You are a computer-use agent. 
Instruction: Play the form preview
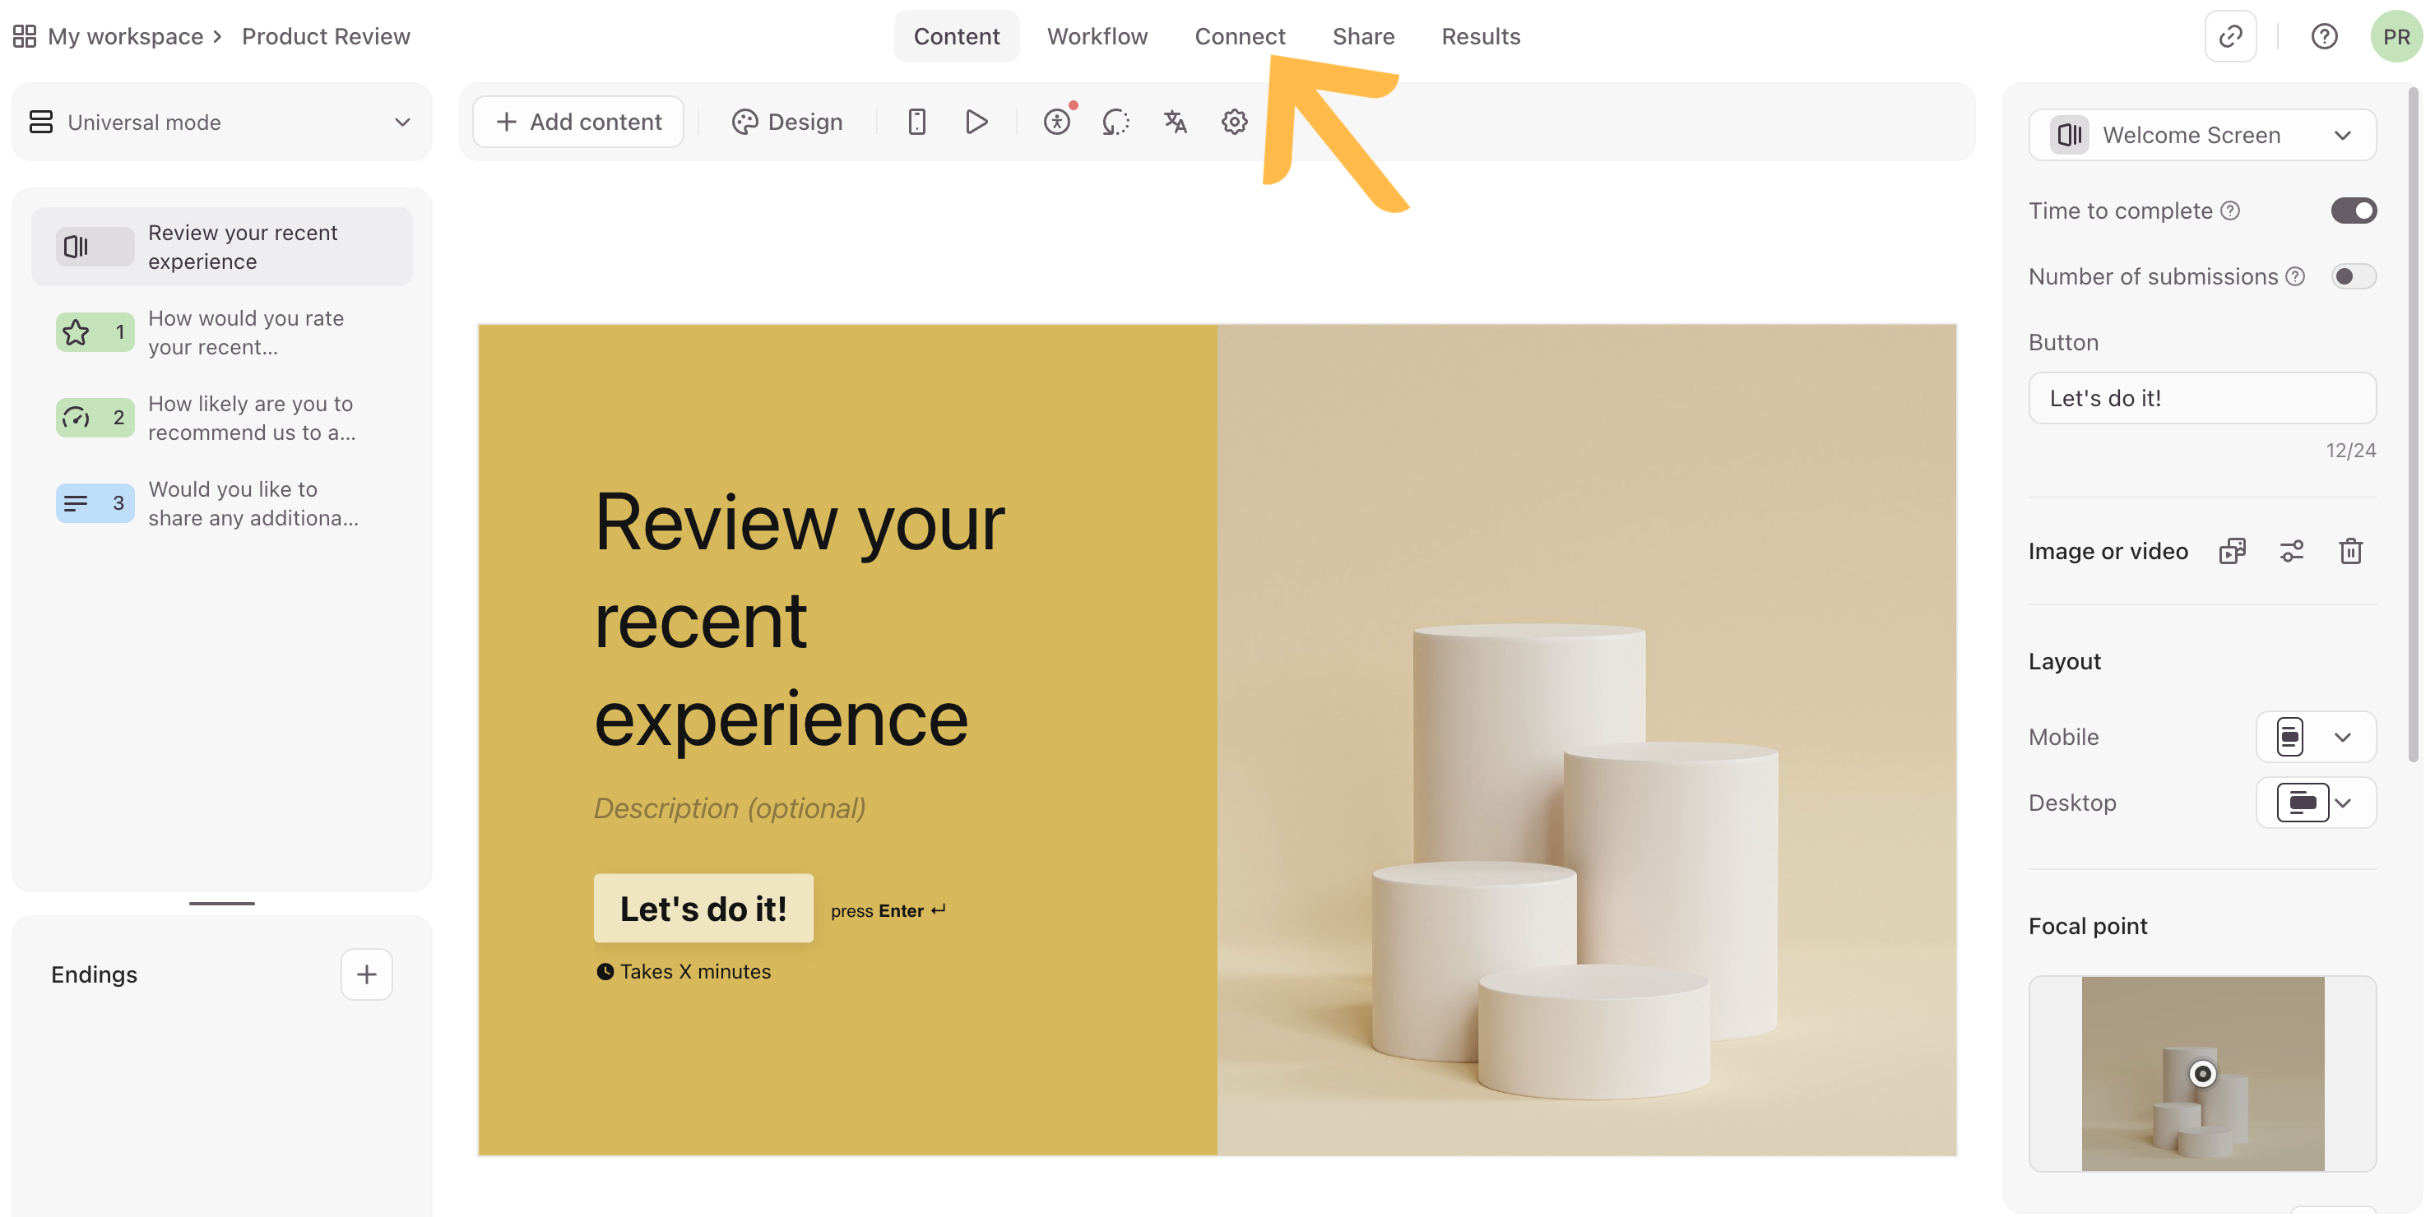pyautogui.click(x=976, y=122)
